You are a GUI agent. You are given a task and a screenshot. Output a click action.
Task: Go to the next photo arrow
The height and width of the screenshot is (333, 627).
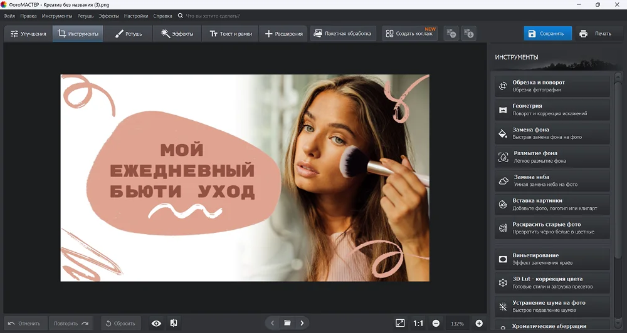coord(302,323)
